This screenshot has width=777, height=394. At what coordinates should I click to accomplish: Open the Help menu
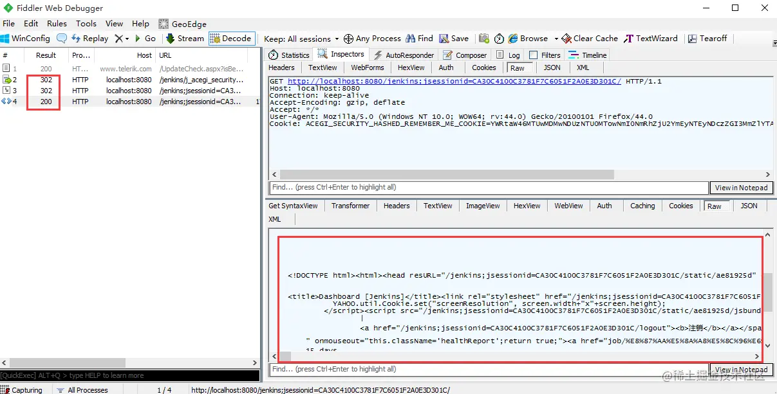click(x=140, y=24)
